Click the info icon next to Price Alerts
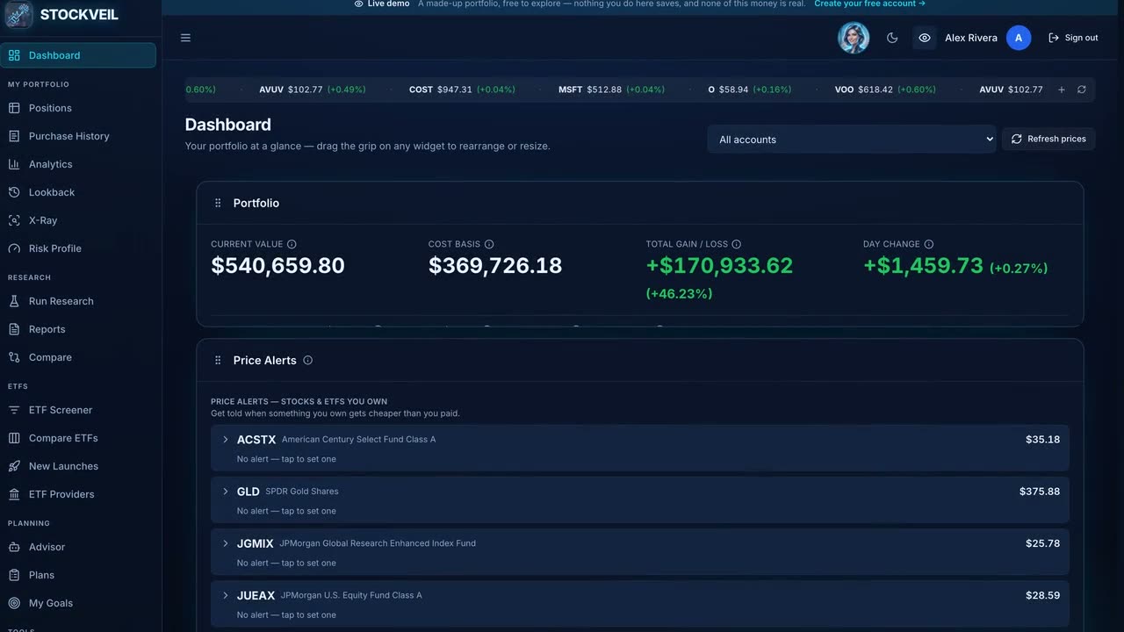The width and height of the screenshot is (1124, 632). (x=307, y=360)
